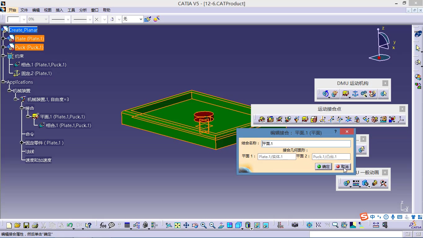Click the Formula f(x) icon
This screenshot has width=423, height=238.
pyautogui.click(x=103, y=225)
